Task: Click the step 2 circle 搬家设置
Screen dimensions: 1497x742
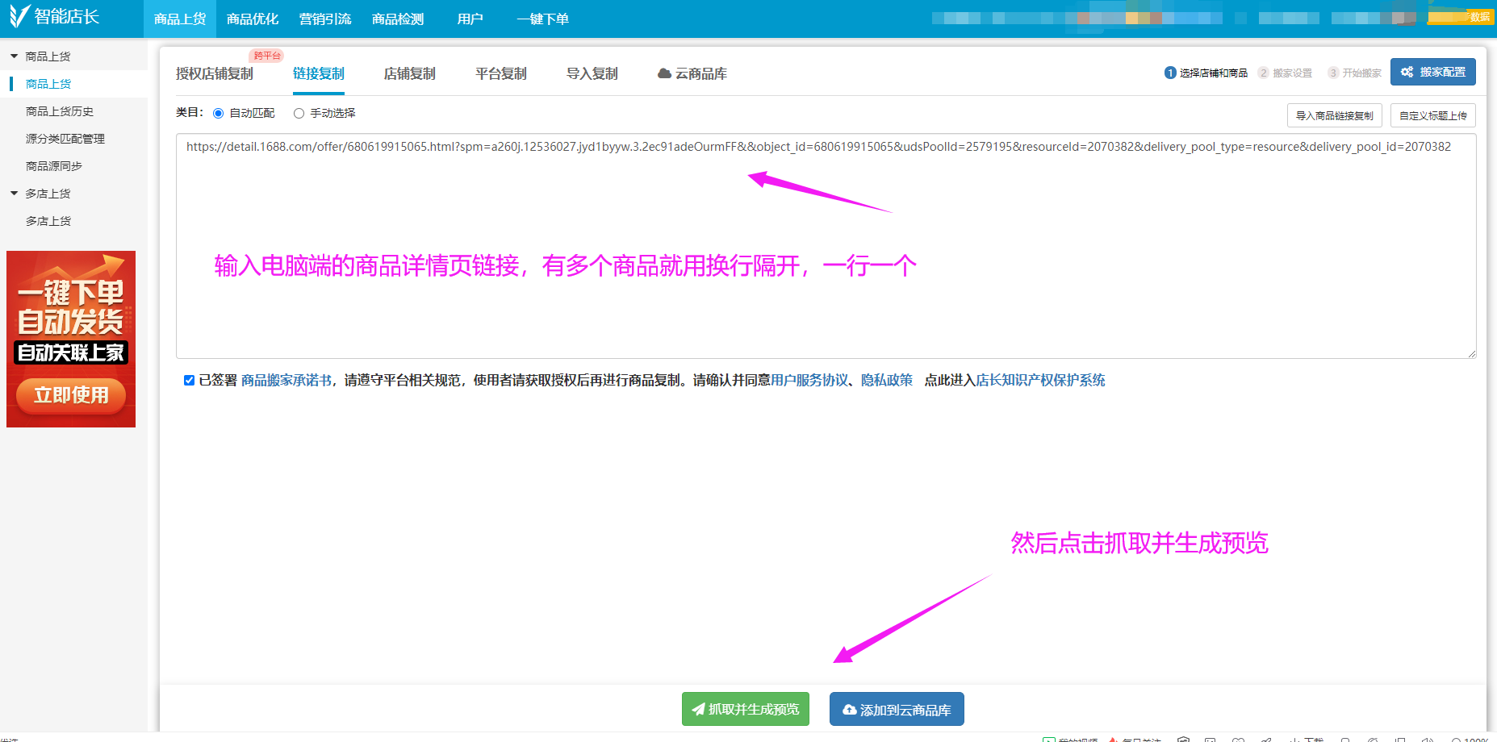Action: pos(1263,73)
